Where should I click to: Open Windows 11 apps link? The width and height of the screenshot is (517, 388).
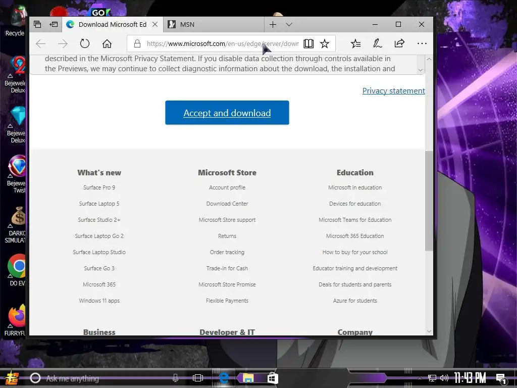coord(99,301)
